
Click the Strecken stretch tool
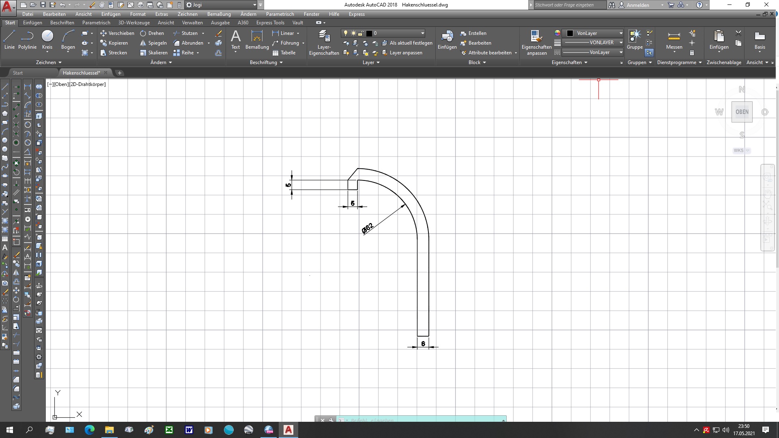(114, 53)
